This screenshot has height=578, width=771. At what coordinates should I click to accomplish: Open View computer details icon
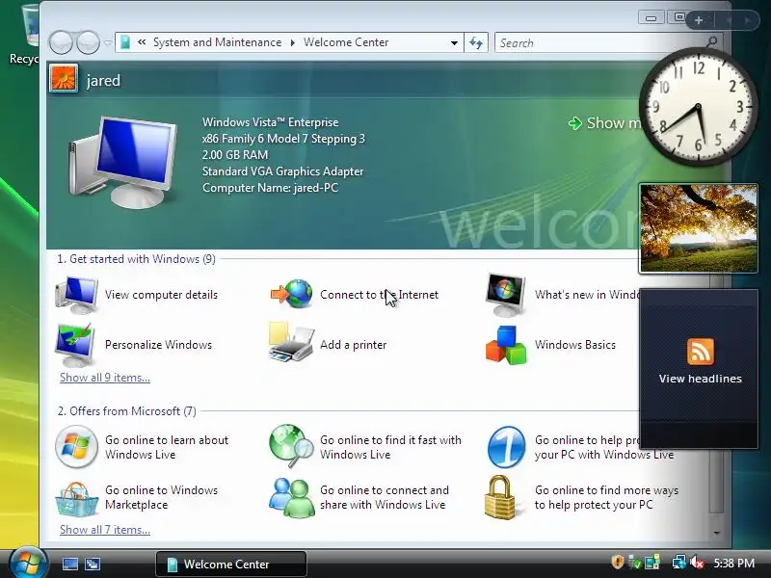(76, 295)
